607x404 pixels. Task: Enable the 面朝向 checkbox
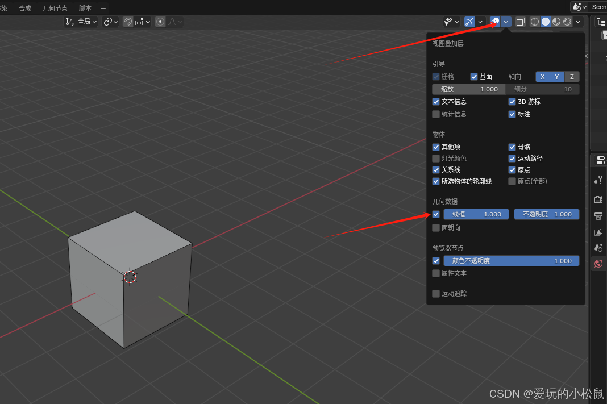(436, 228)
